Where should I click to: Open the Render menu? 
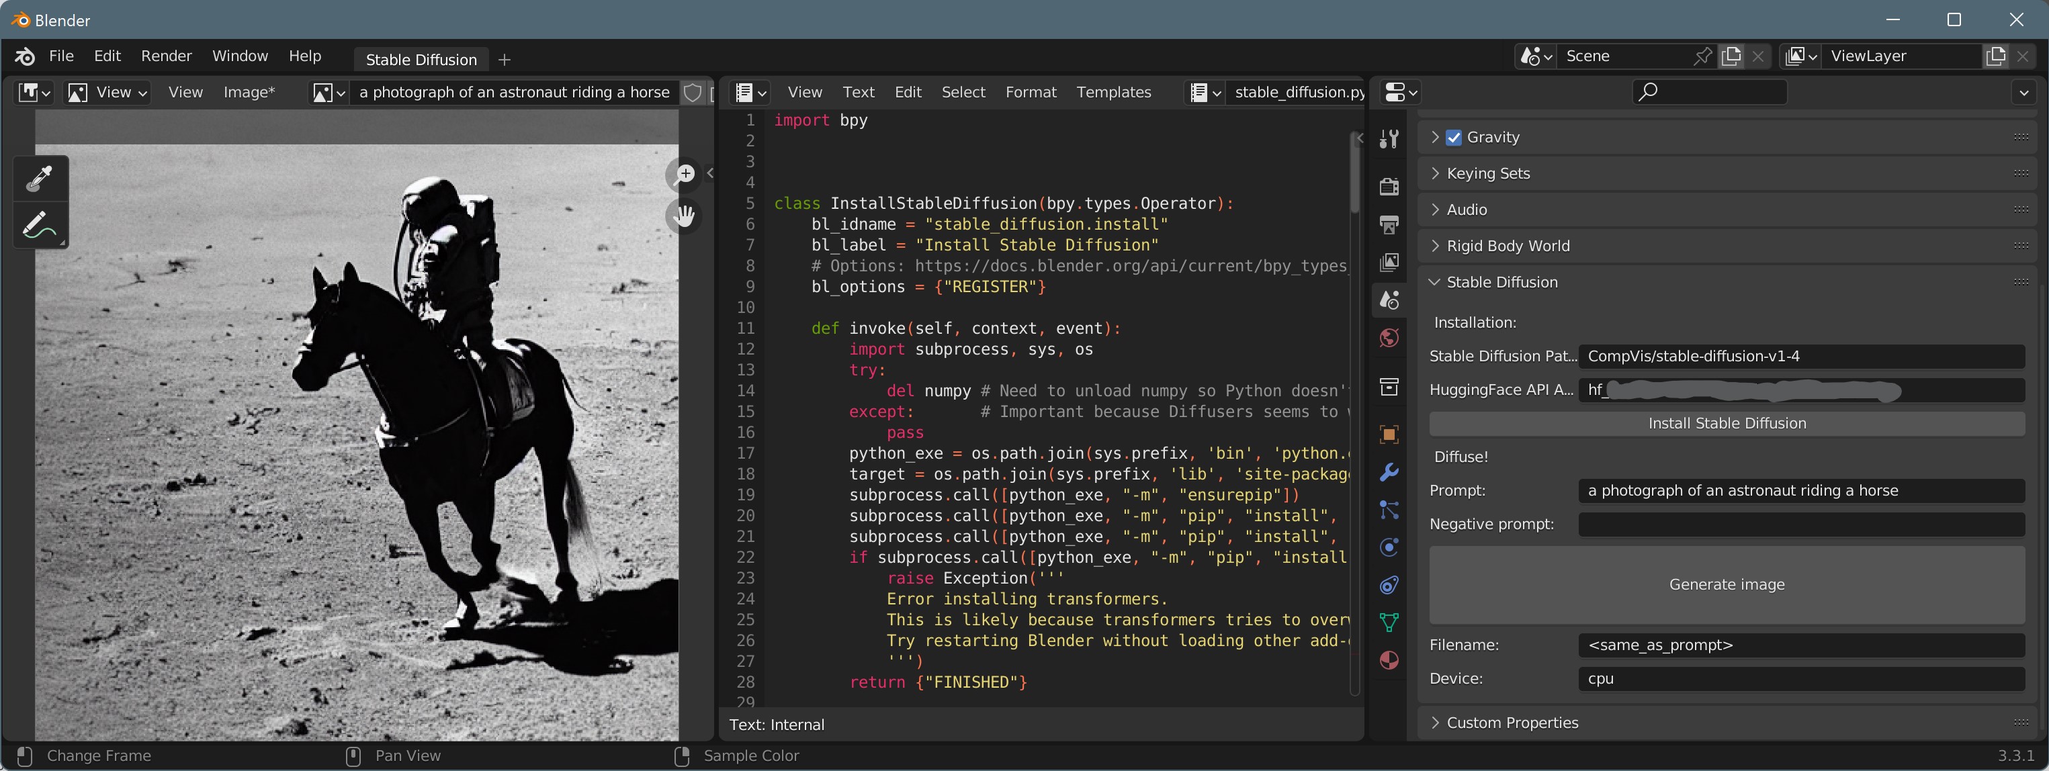pyautogui.click(x=166, y=56)
